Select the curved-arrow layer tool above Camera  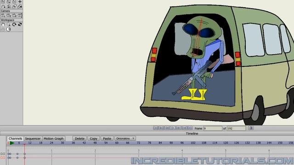(x=3, y=6)
